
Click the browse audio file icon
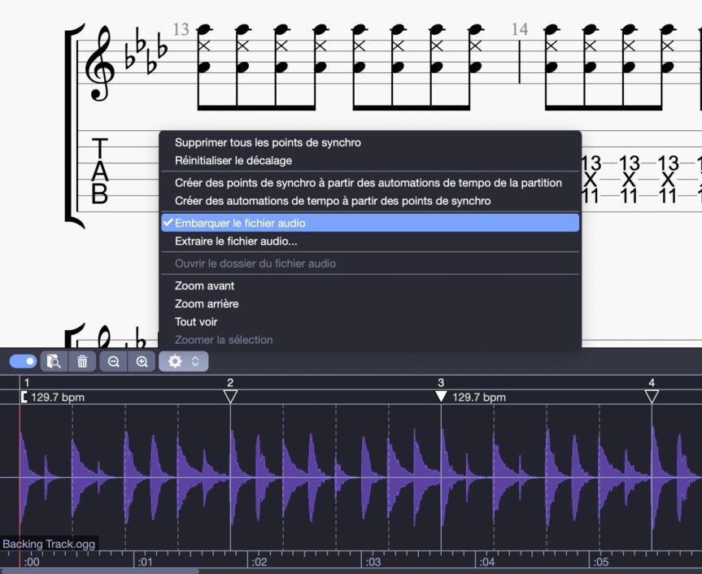(54, 361)
